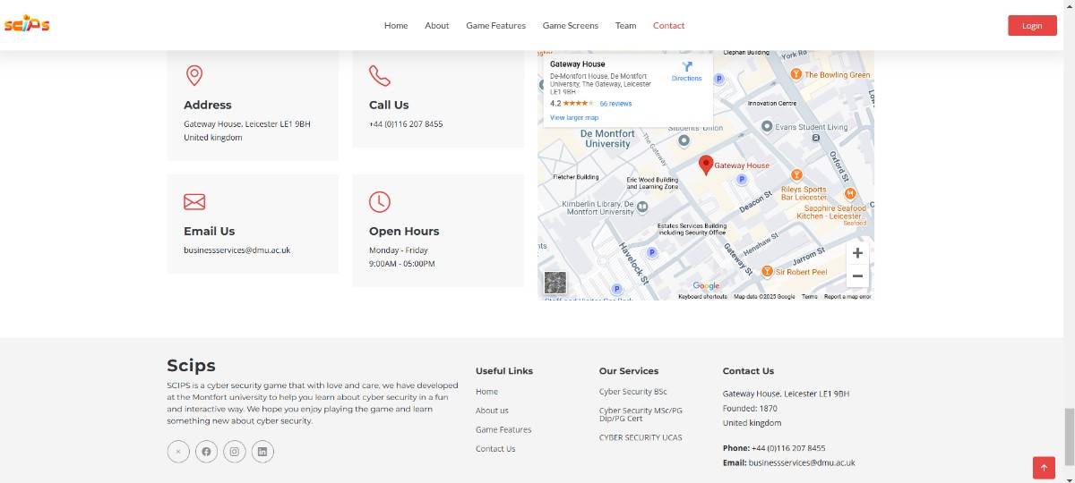Viewport: 1075px width, 483px height.
Task: Click the Call Us phone icon
Action: point(380,76)
